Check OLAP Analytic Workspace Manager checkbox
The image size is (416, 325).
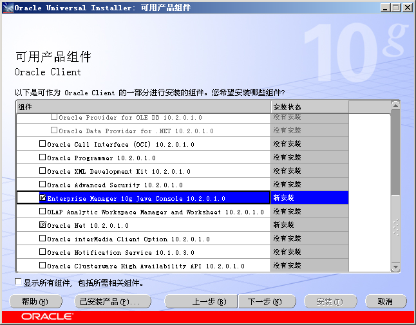click(x=43, y=211)
